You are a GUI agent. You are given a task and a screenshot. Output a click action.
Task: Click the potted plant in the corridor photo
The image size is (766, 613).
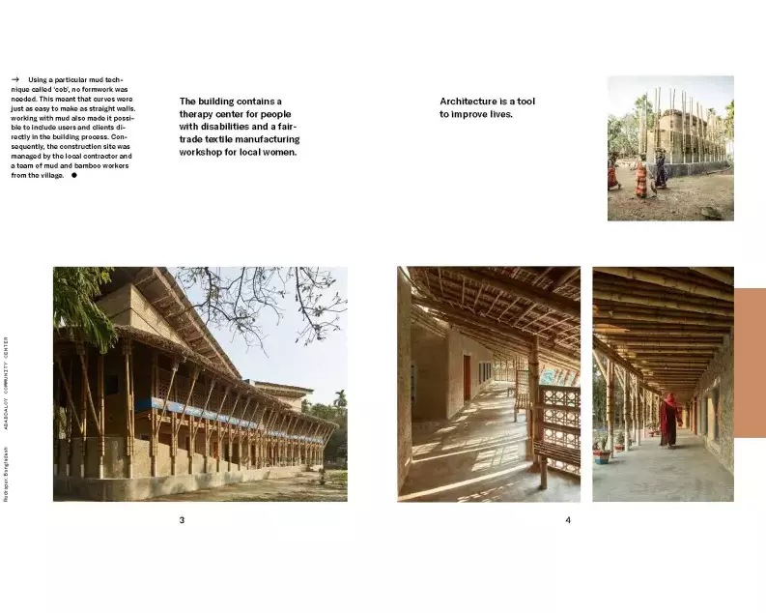[603, 446]
